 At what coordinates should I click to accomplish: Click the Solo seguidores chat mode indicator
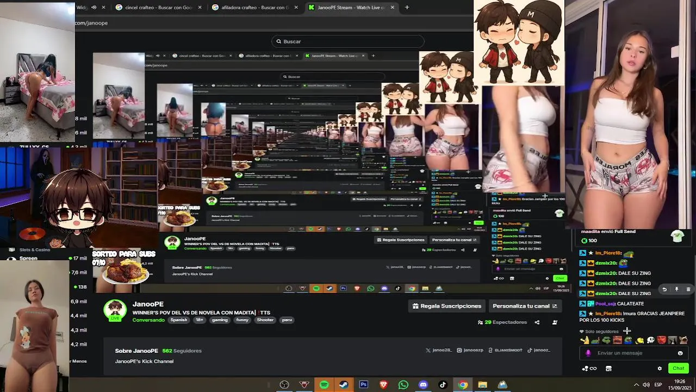pos(599,331)
